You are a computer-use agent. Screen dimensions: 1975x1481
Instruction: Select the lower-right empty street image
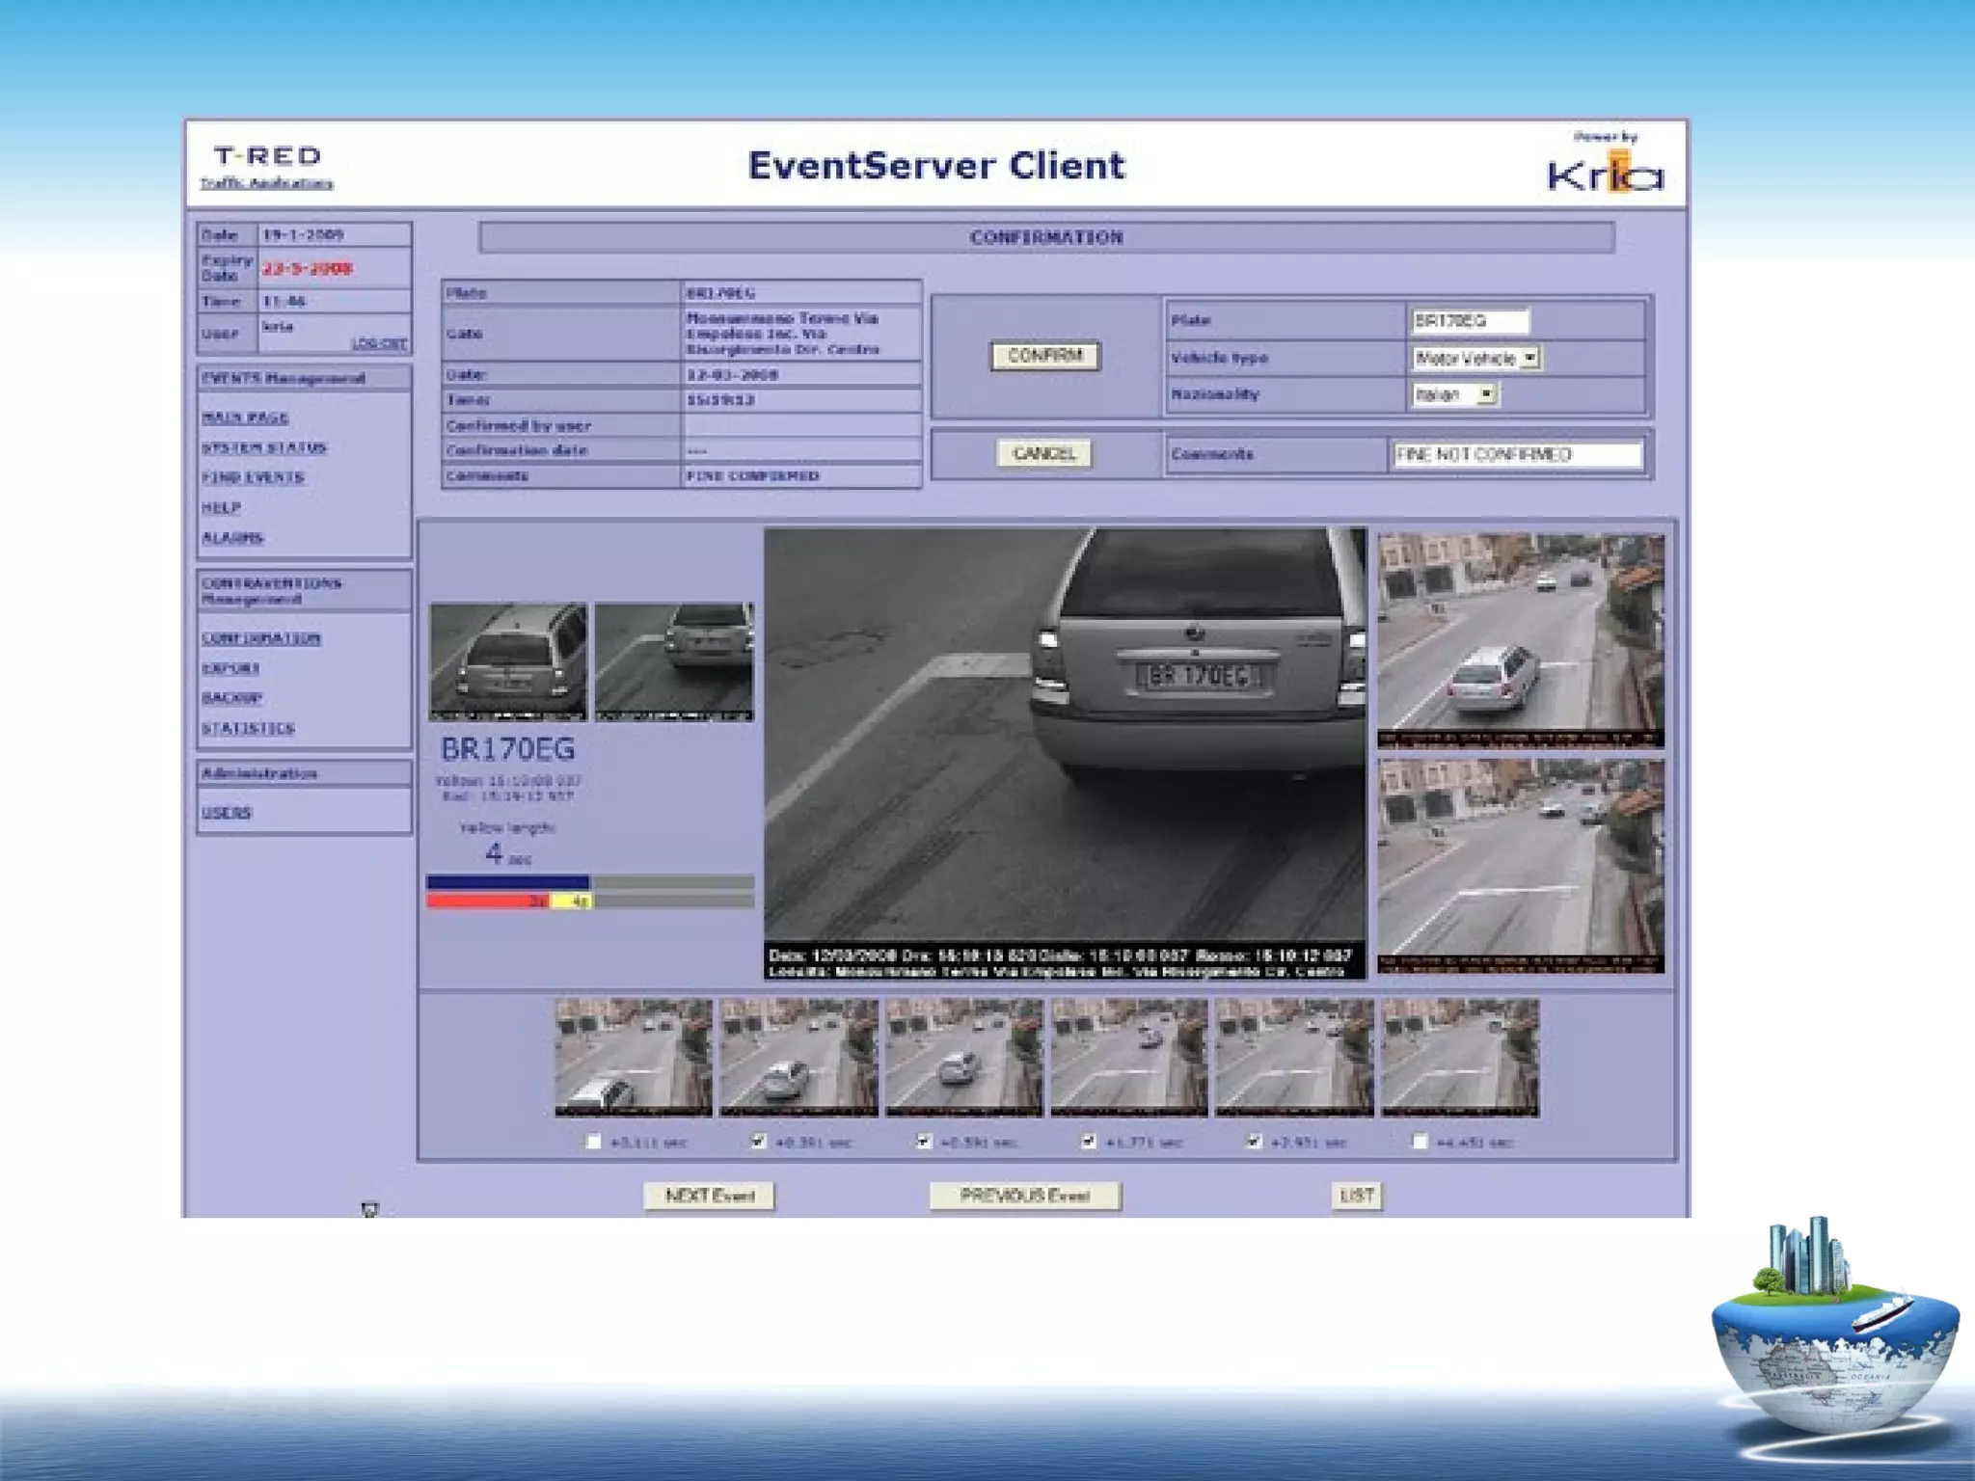[x=1520, y=865]
